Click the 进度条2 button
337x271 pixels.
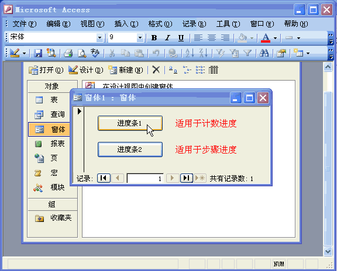click(x=130, y=150)
